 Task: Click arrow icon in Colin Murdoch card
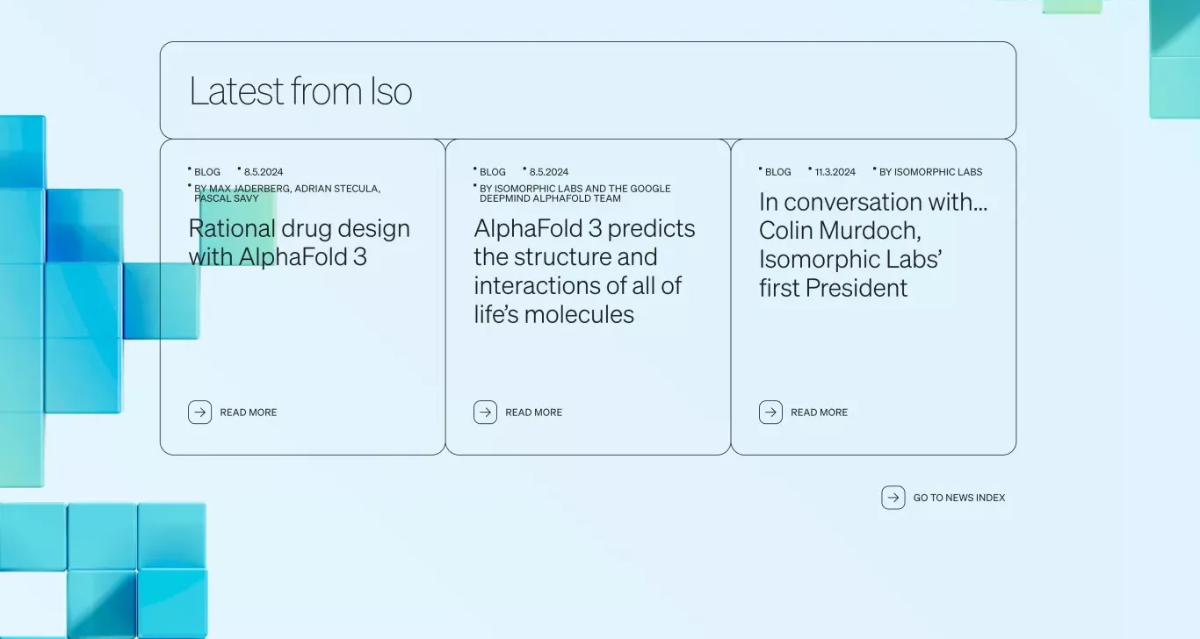tap(770, 413)
